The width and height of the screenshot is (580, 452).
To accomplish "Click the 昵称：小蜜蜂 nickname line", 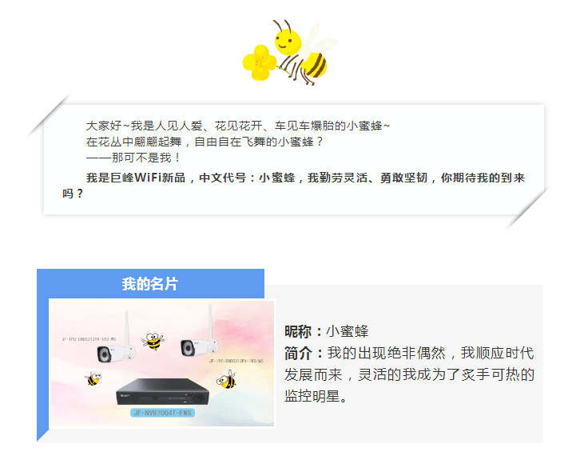I will (327, 331).
